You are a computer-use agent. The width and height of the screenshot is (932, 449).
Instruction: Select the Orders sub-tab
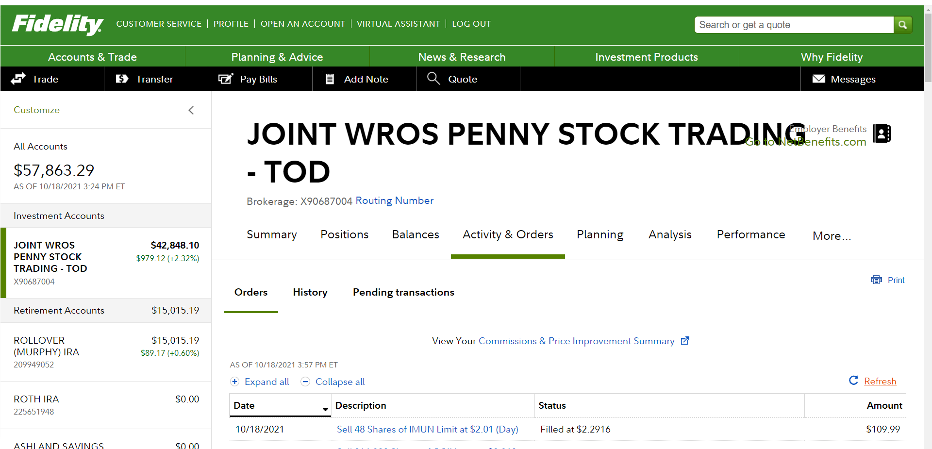click(251, 292)
